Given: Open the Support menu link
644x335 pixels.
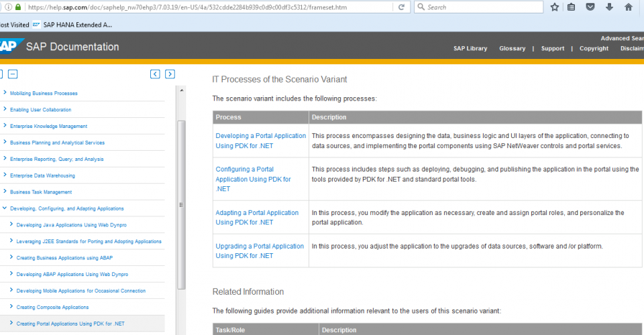Looking at the screenshot, I should click(x=552, y=48).
